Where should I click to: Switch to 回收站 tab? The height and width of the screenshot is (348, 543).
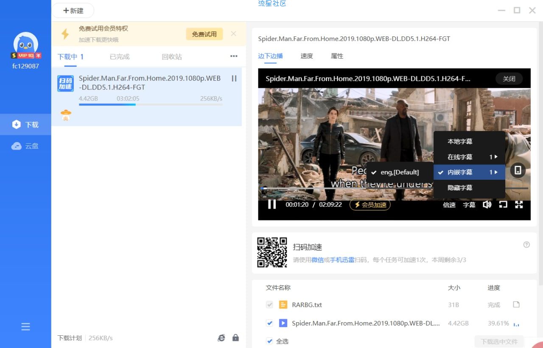(172, 56)
